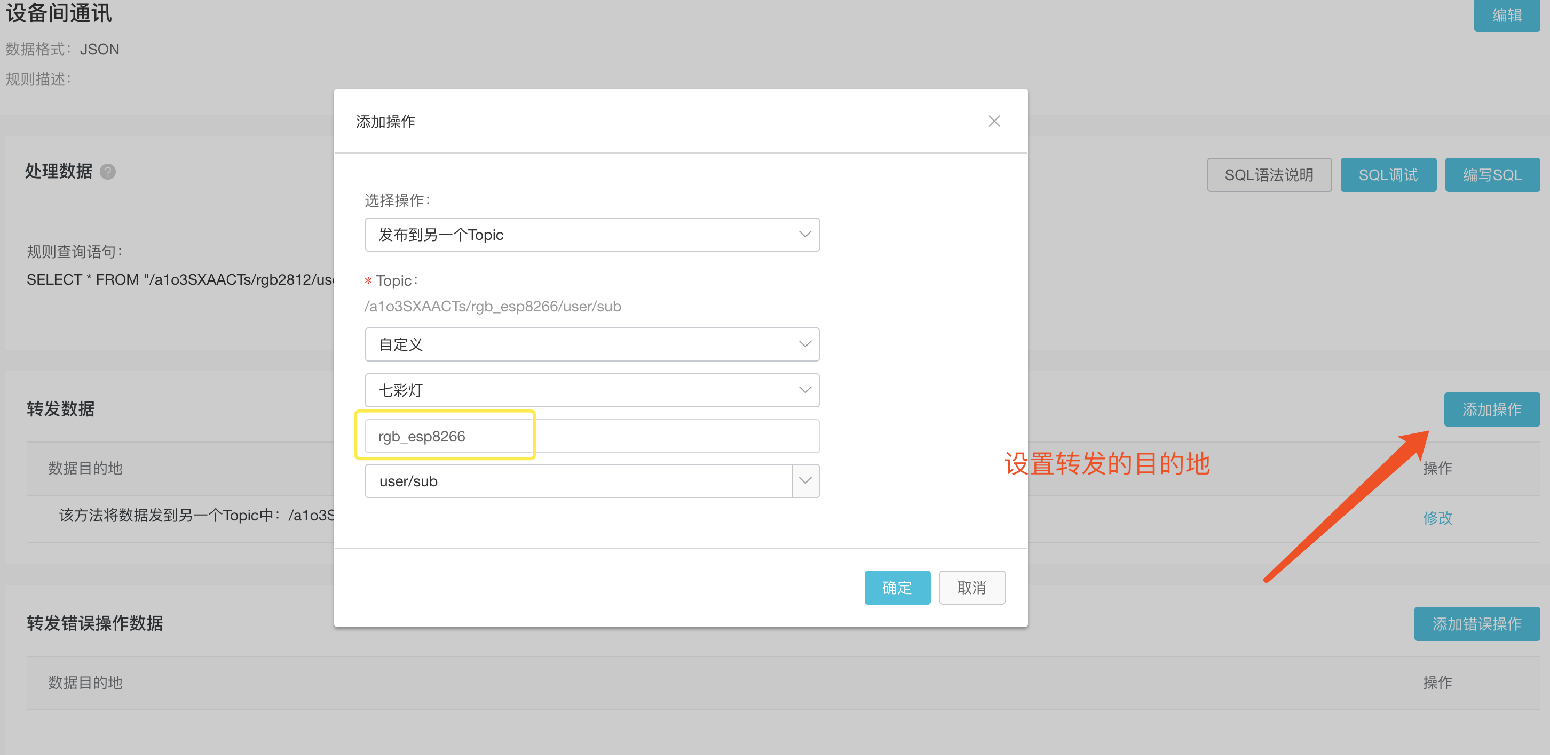The height and width of the screenshot is (755, 1550).
Task: Expand the 自定义 topic type dropdown
Action: pyautogui.click(x=591, y=344)
